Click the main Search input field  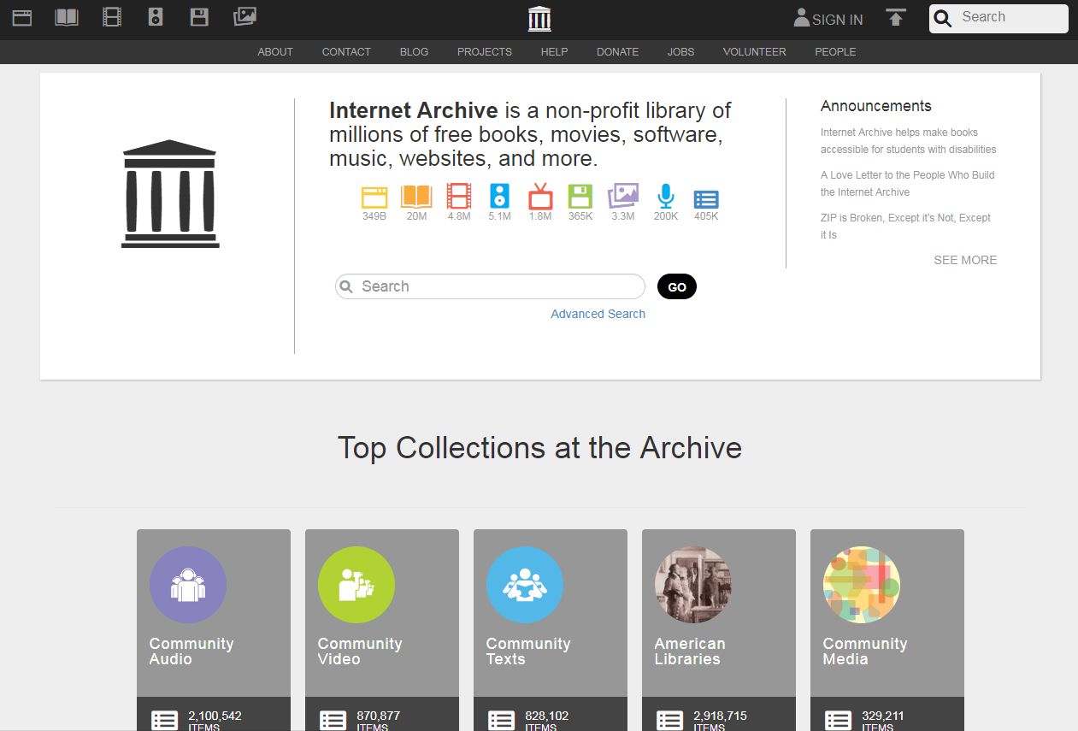(x=490, y=286)
